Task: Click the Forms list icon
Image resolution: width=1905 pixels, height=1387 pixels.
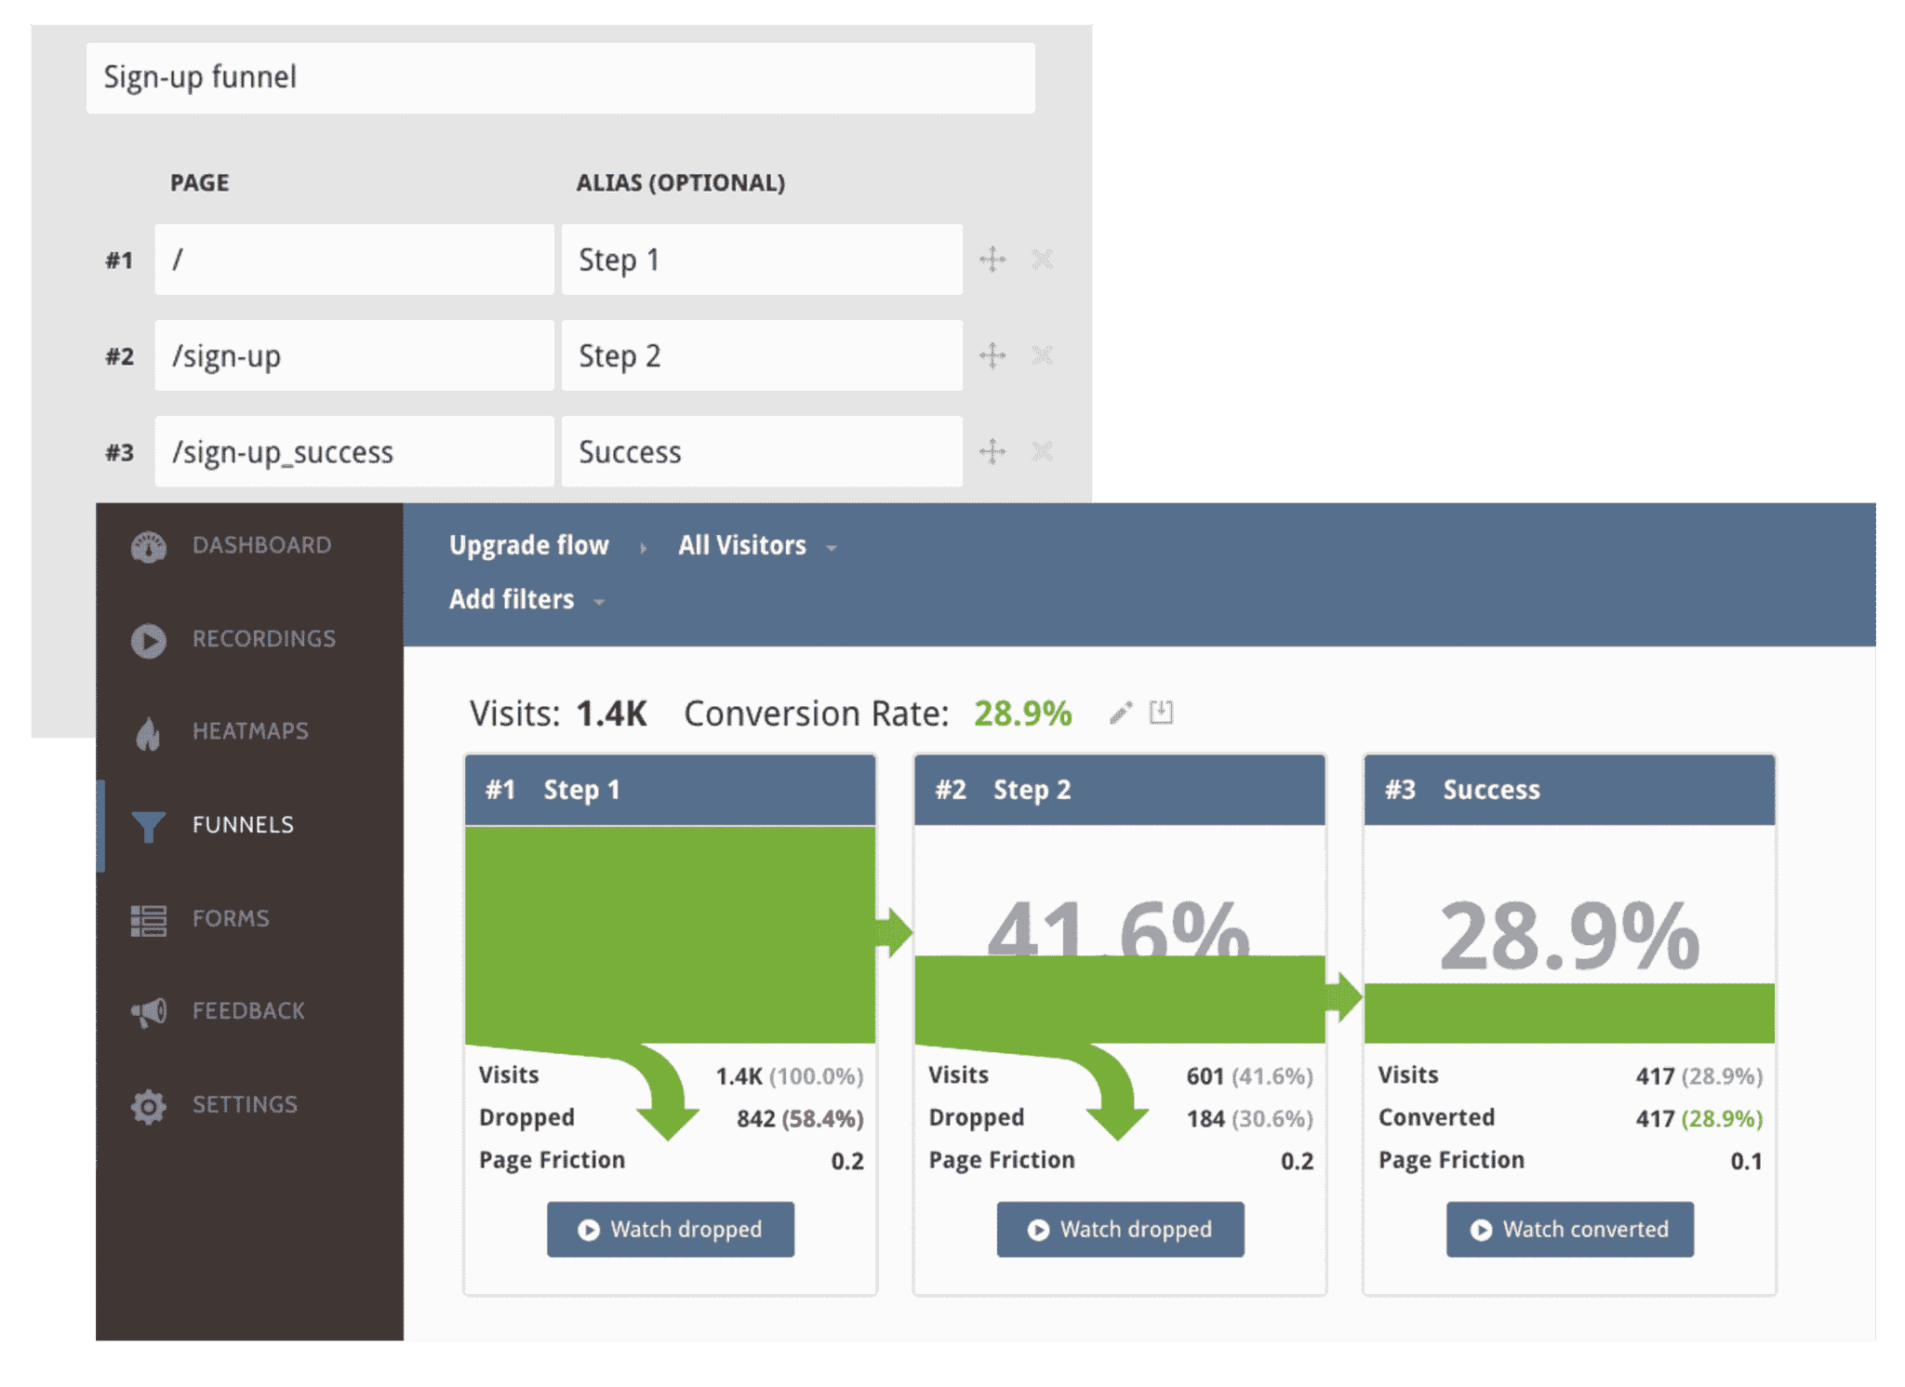Action: coord(148,920)
